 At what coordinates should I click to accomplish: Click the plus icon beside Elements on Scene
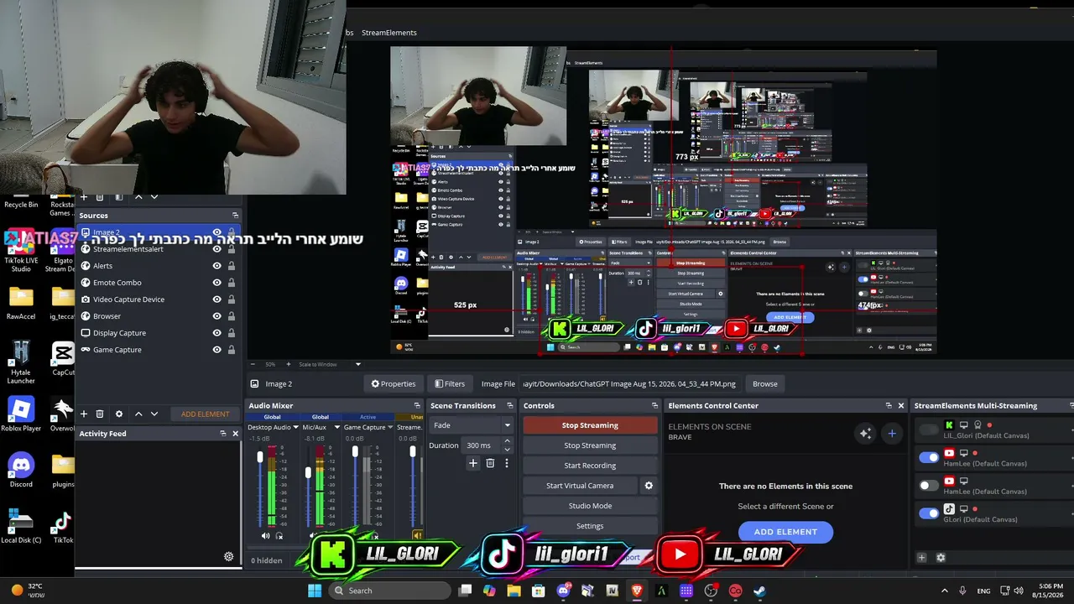[892, 433]
